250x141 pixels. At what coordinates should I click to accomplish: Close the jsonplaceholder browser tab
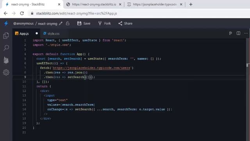point(181,4)
